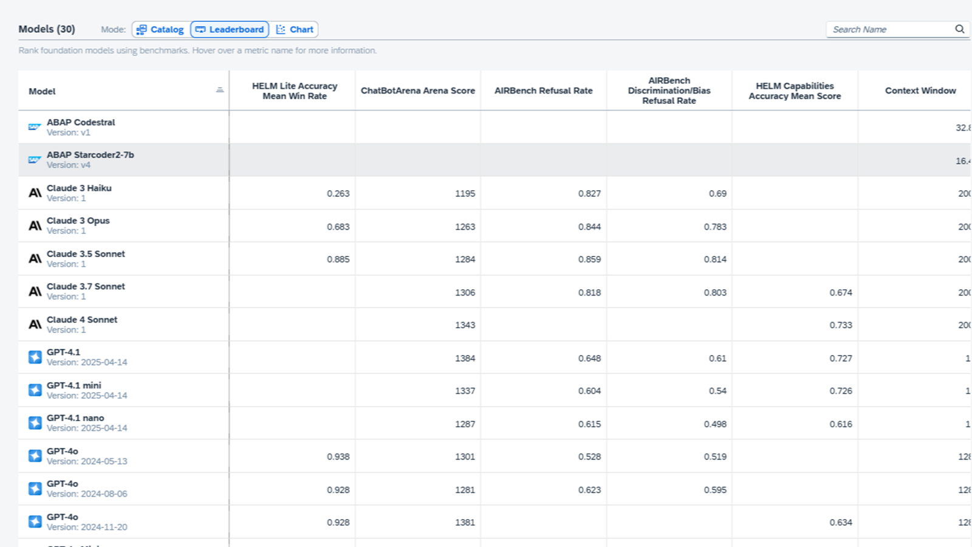This screenshot has width=972, height=547.
Task: Click the icon for GPT-4o version 2024-05-13
Action: (35, 456)
